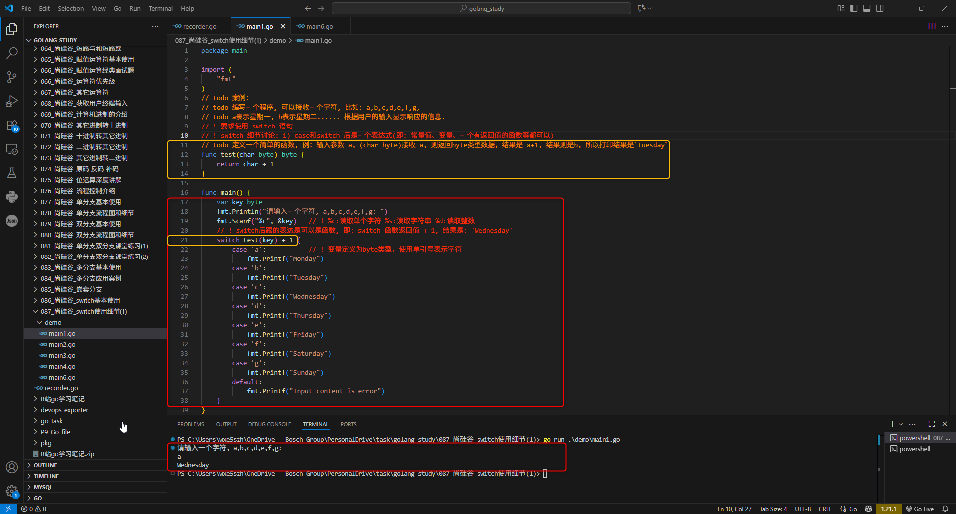Viewport: 956px width, 514px height.
Task: Toggle the primary side bar visibility
Action: (x=854, y=8)
